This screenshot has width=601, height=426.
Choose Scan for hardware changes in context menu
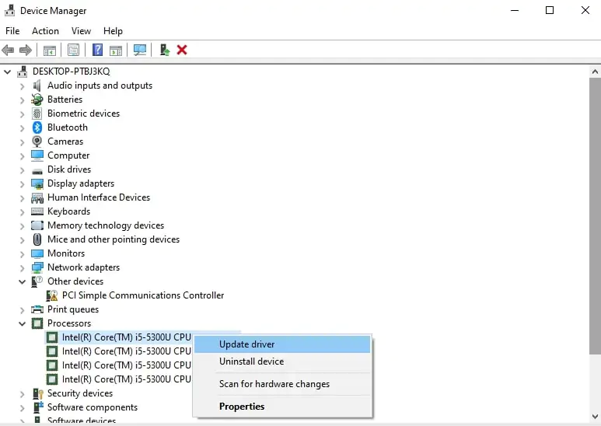(282, 384)
